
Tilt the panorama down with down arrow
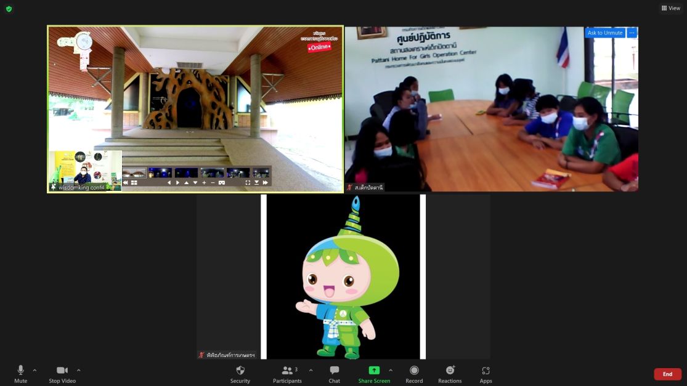coord(195,183)
